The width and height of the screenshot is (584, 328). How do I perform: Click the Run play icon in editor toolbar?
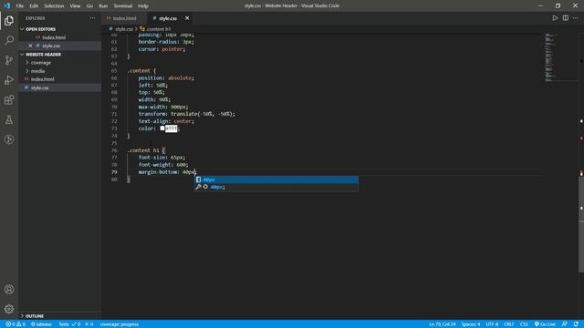point(555,18)
